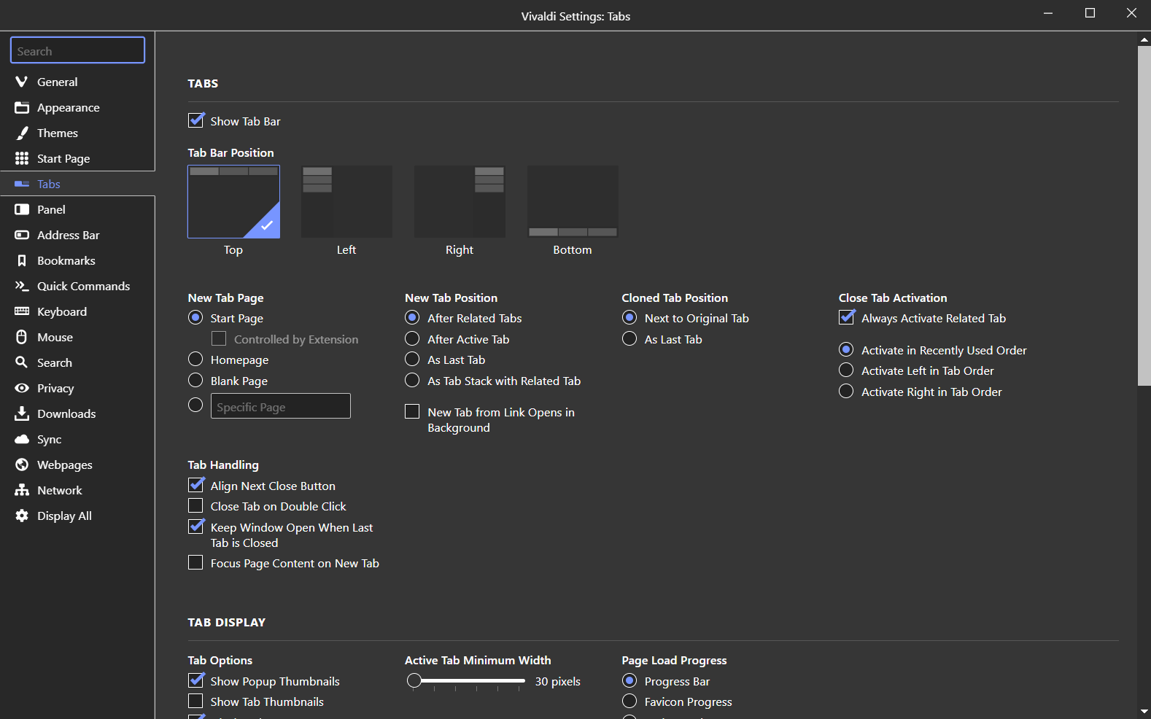The width and height of the screenshot is (1151, 719).
Task: Enable Show Tab Thumbnails checkbox
Action: [195, 701]
